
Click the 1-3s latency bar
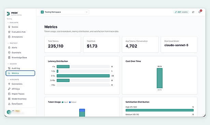(x=57, y=71)
